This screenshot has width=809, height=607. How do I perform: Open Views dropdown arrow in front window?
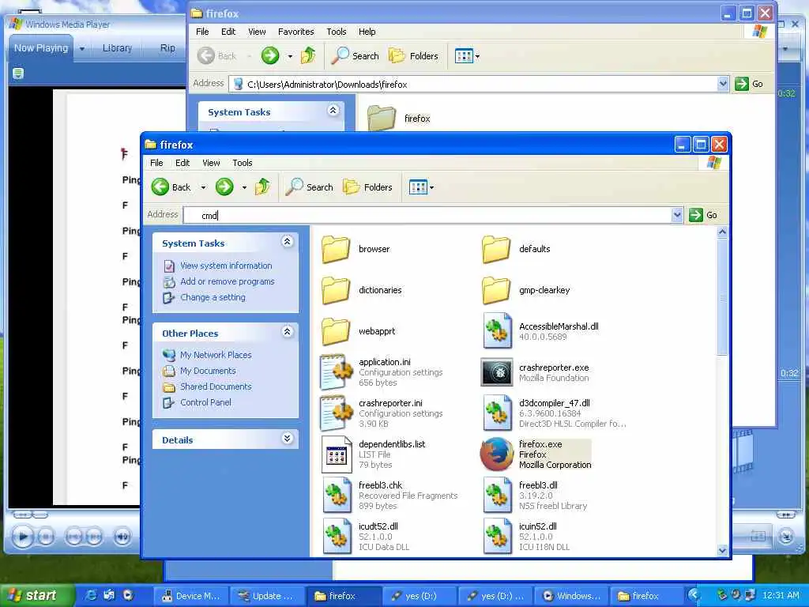click(x=432, y=187)
